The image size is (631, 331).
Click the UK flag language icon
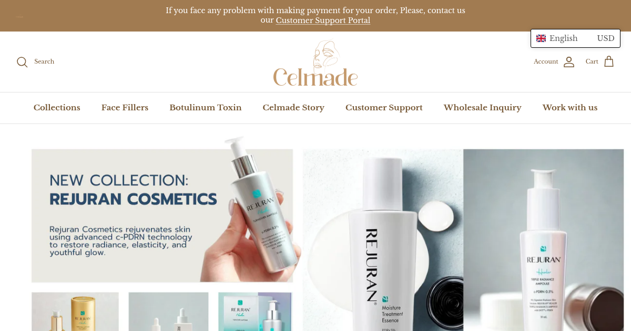(x=541, y=38)
